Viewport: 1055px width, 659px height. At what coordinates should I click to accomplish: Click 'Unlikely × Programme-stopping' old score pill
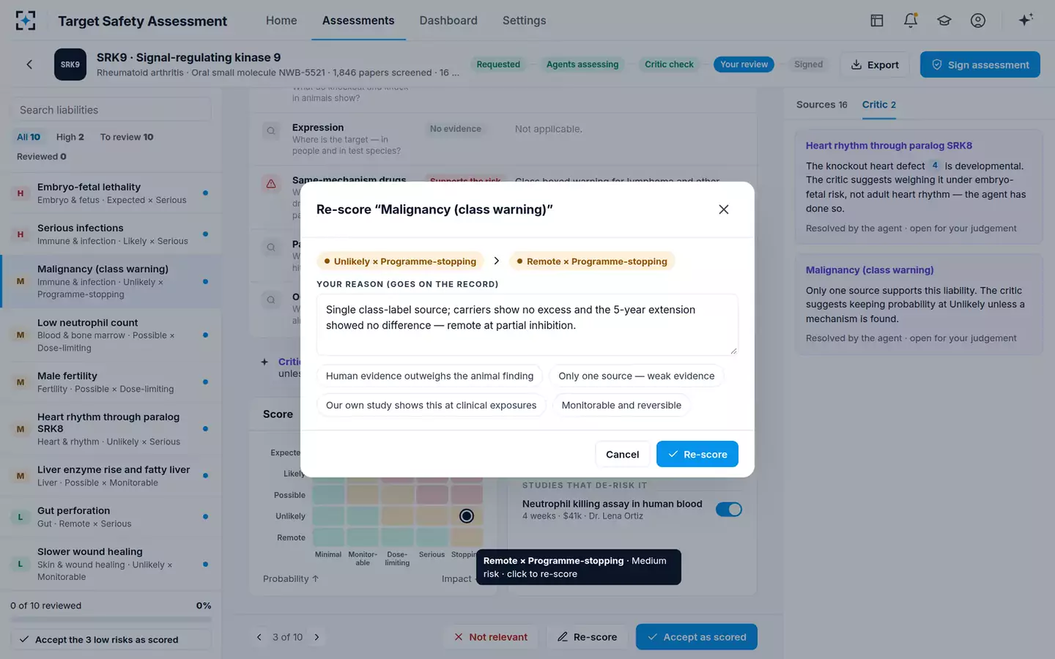[x=400, y=261]
